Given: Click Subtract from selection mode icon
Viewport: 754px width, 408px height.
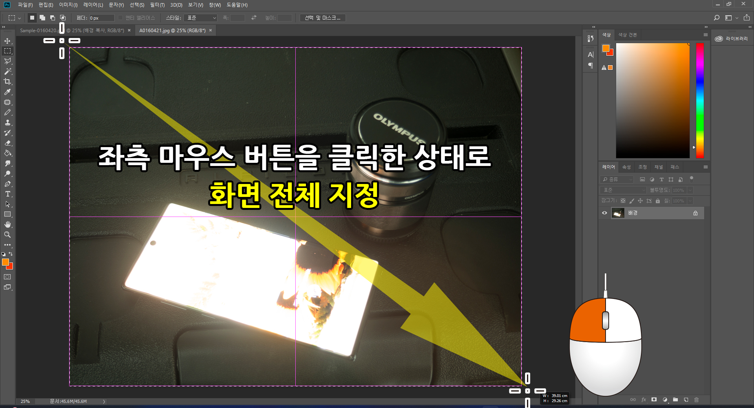Looking at the screenshot, I should point(53,18).
